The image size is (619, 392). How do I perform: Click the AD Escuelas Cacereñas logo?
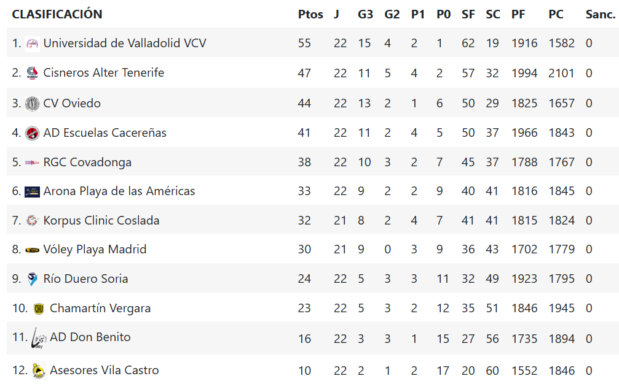click(x=32, y=133)
